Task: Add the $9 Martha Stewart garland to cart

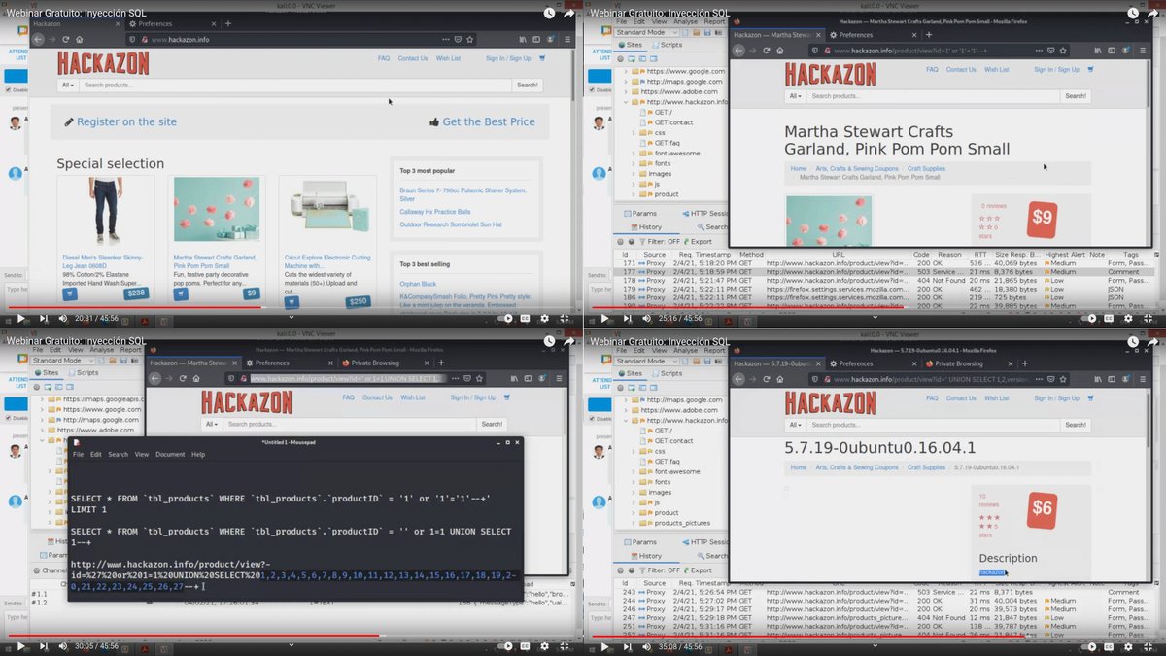Action: pyautogui.click(x=181, y=293)
